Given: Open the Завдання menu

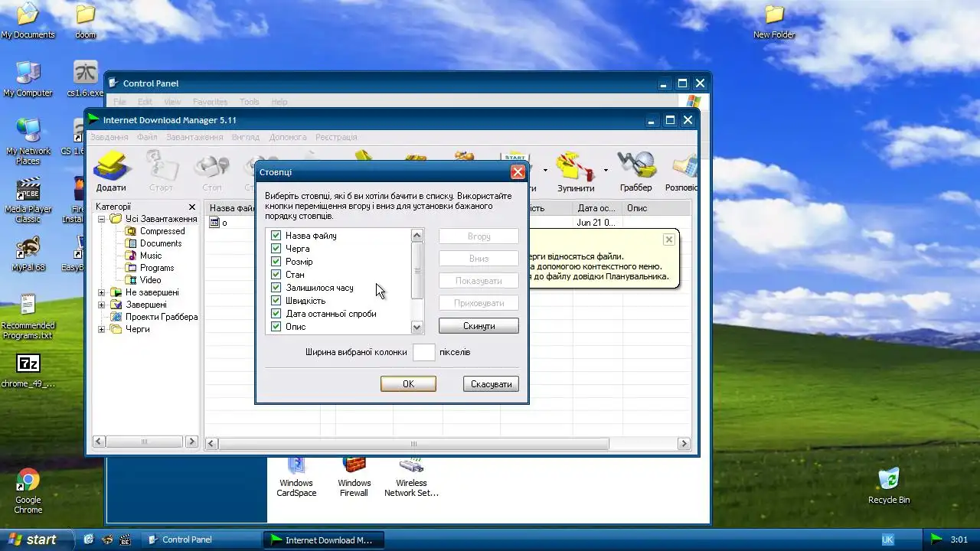Looking at the screenshot, I should [x=109, y=137].
